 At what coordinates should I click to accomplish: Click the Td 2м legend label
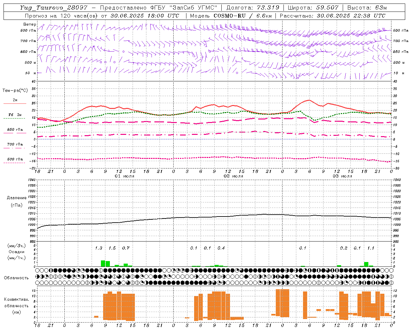click(x=15, y=115)
